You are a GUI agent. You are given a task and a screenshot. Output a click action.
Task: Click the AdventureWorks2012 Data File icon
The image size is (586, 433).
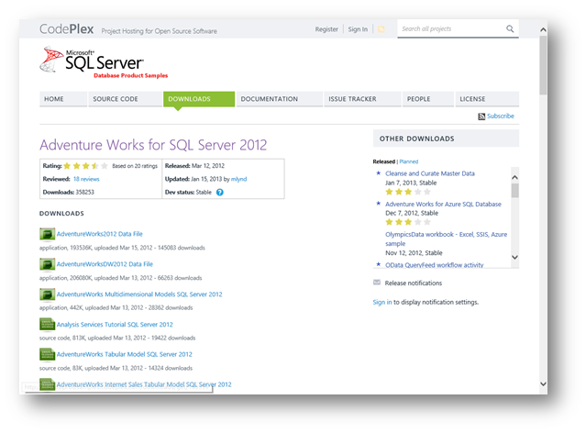coord(47,235)
